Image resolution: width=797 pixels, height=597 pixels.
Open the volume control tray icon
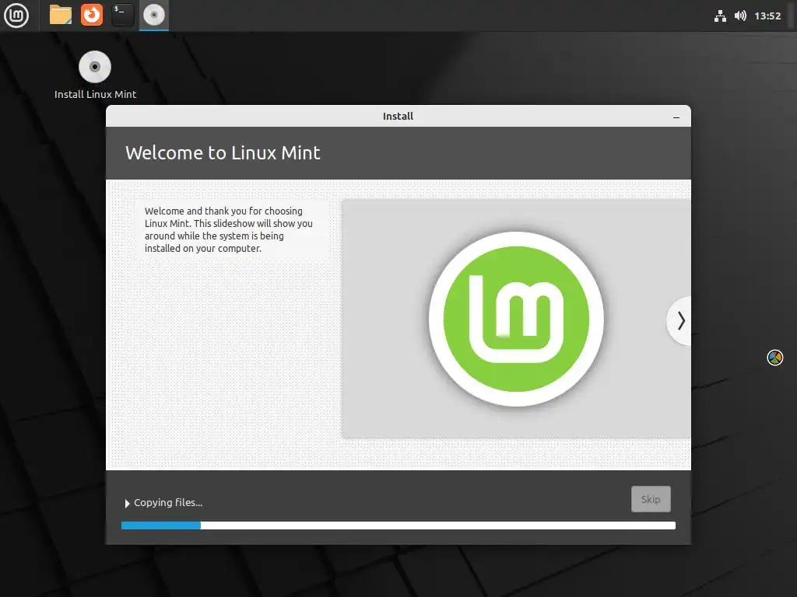coord(741,16)
